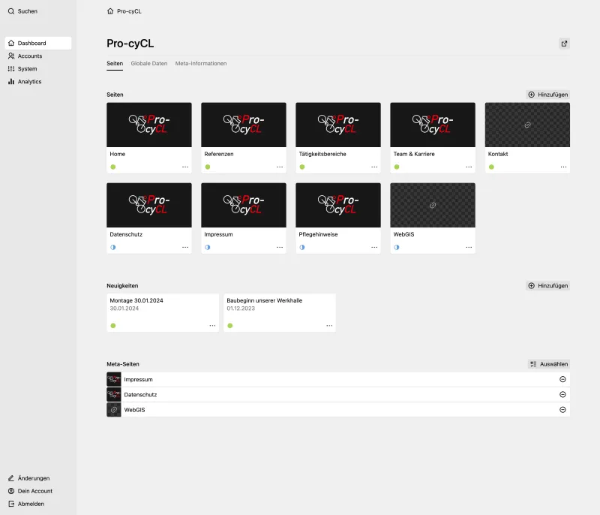This screenshot has height=515, width=600.
Task: Open Suchen via the magnifier icon
Action: 13,11
